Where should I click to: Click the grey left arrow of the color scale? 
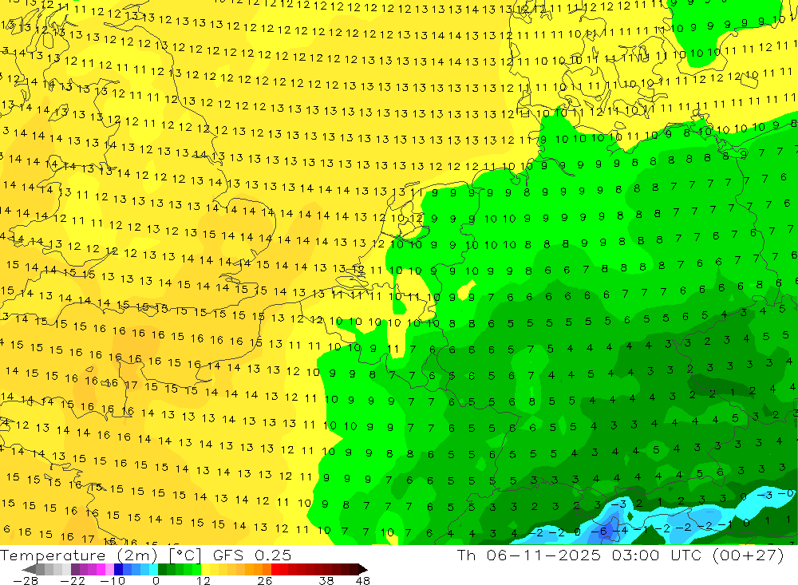coord(30,569)
